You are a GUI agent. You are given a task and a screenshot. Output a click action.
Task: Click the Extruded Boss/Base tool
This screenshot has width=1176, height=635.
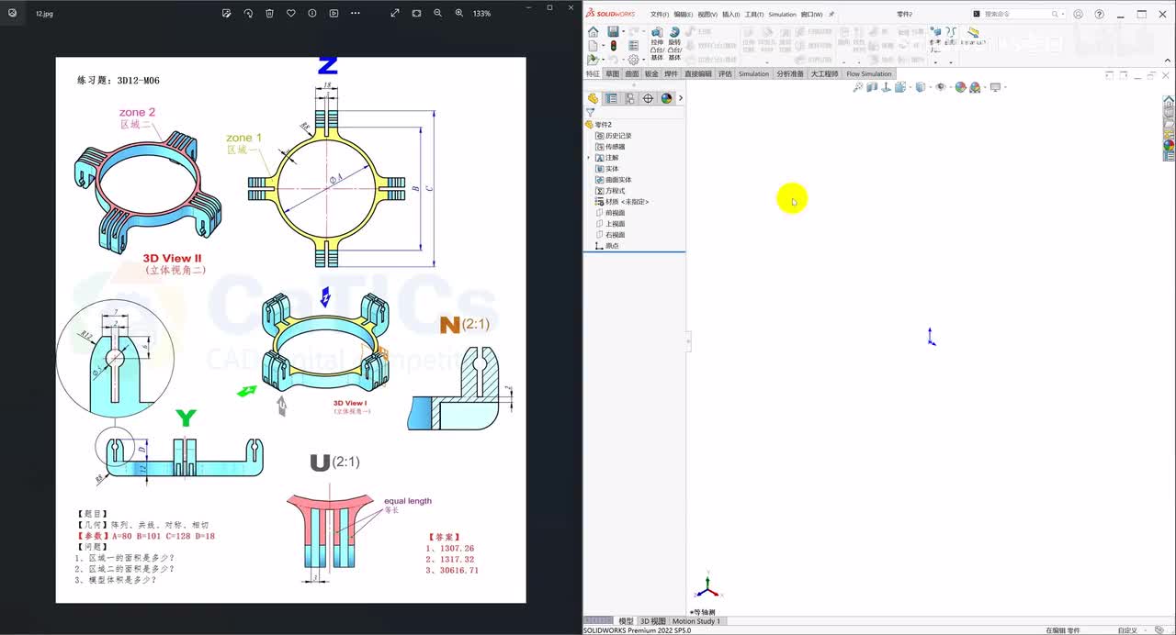click(x=656, y=44)
